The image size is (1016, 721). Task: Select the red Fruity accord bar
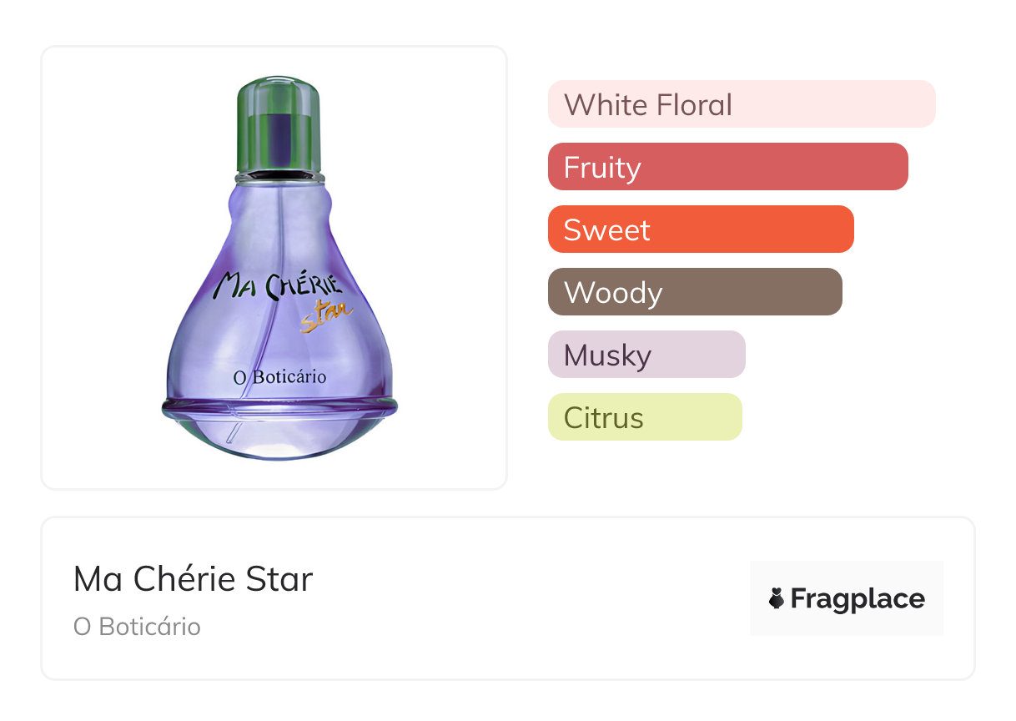727,167
